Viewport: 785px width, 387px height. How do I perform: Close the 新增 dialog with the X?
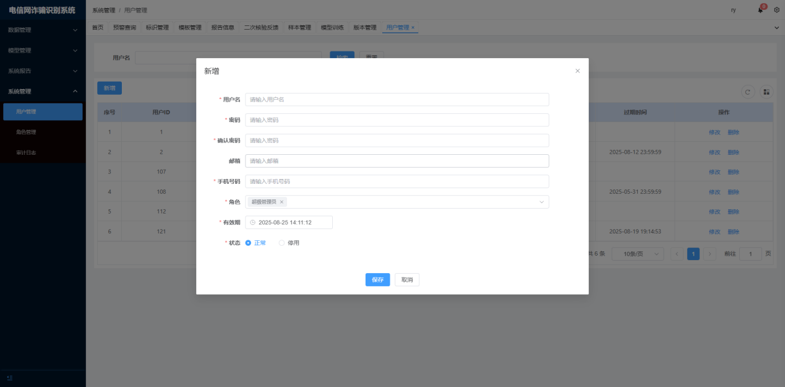point(578,71)
